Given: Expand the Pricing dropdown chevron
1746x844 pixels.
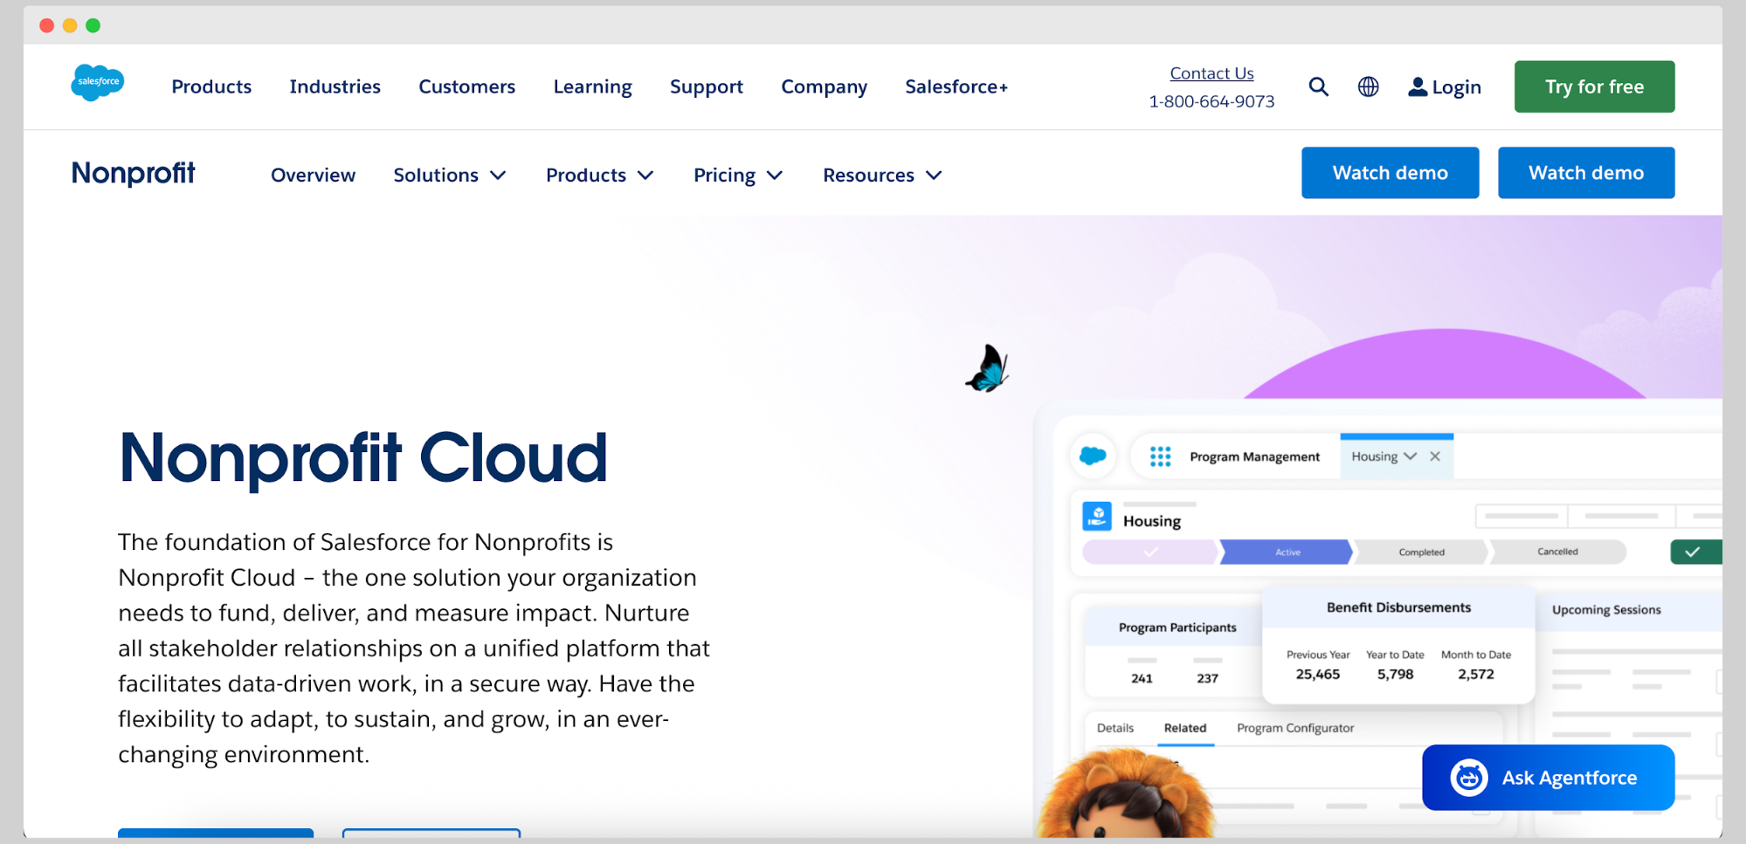Looking at the screenshot, I should [774, 175].
